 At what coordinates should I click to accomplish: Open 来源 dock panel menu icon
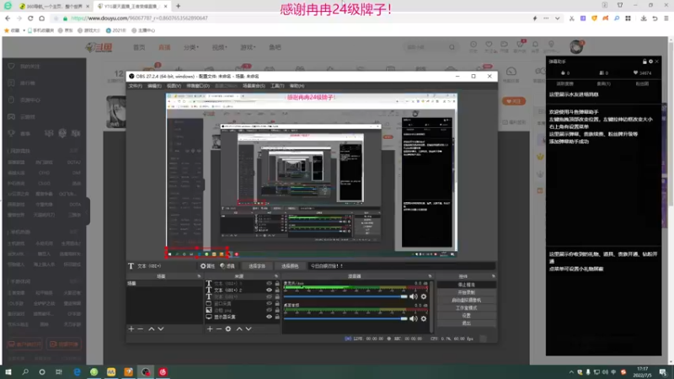tap(276, 276)
